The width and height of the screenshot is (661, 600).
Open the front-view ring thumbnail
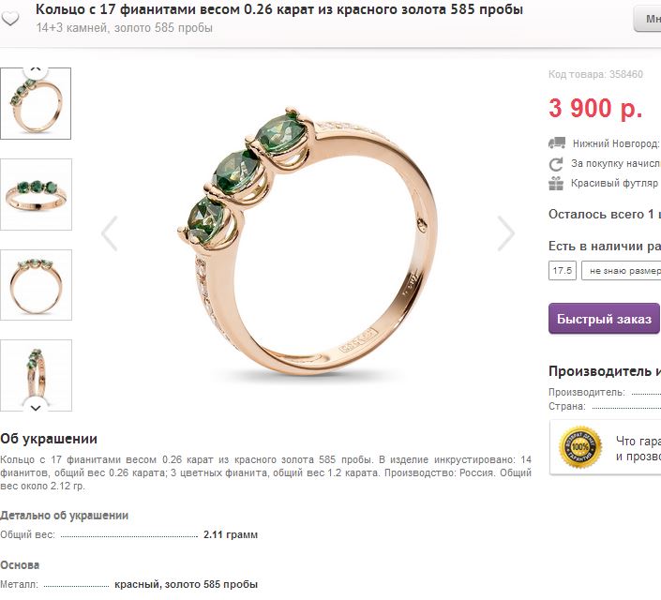[x=36, y=194]
